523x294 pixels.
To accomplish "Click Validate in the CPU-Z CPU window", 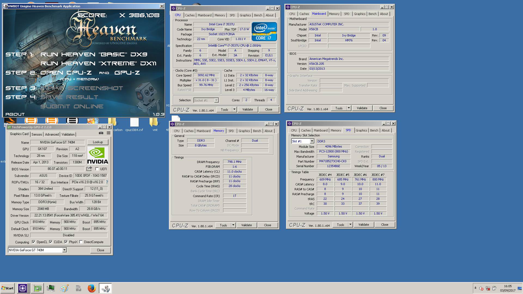I will (248, 109).
